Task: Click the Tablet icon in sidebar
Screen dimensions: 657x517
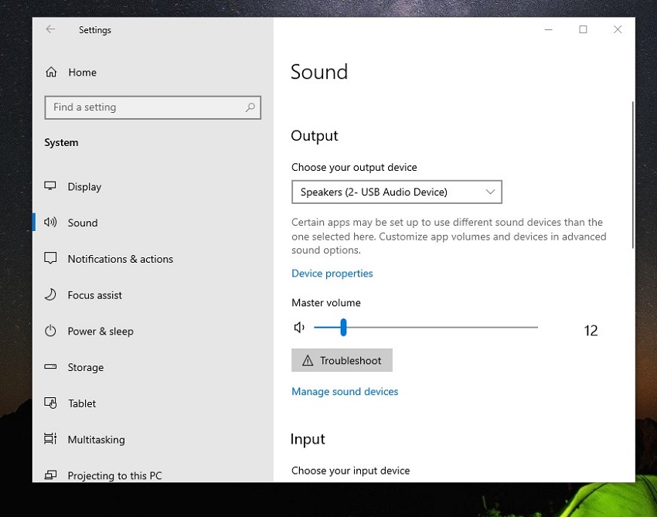Action: (x=51, y=403)
